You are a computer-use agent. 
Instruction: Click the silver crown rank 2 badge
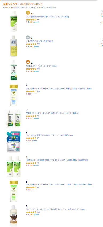pyautogui.click(x=28, y=37)
